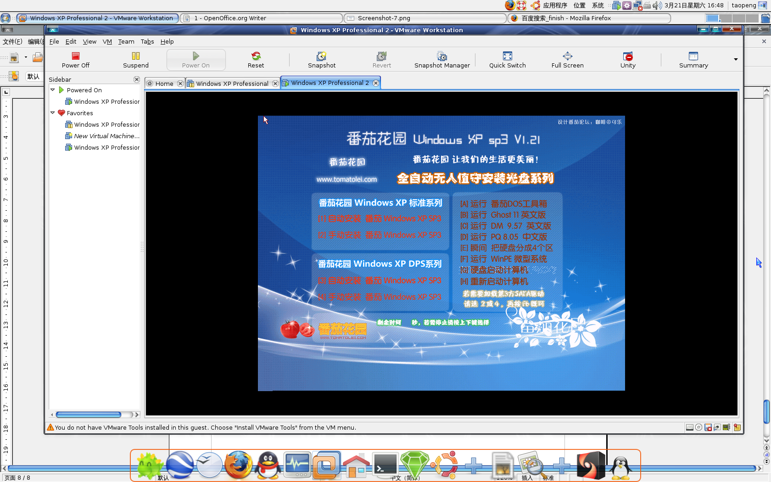Open the Help menu in VMware
This screenshot has height=482, width=771.
(167, 41)
